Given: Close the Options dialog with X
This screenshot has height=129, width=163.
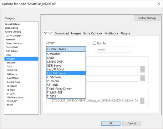Looking at the screenshot, I should click(x=159, y=4).
